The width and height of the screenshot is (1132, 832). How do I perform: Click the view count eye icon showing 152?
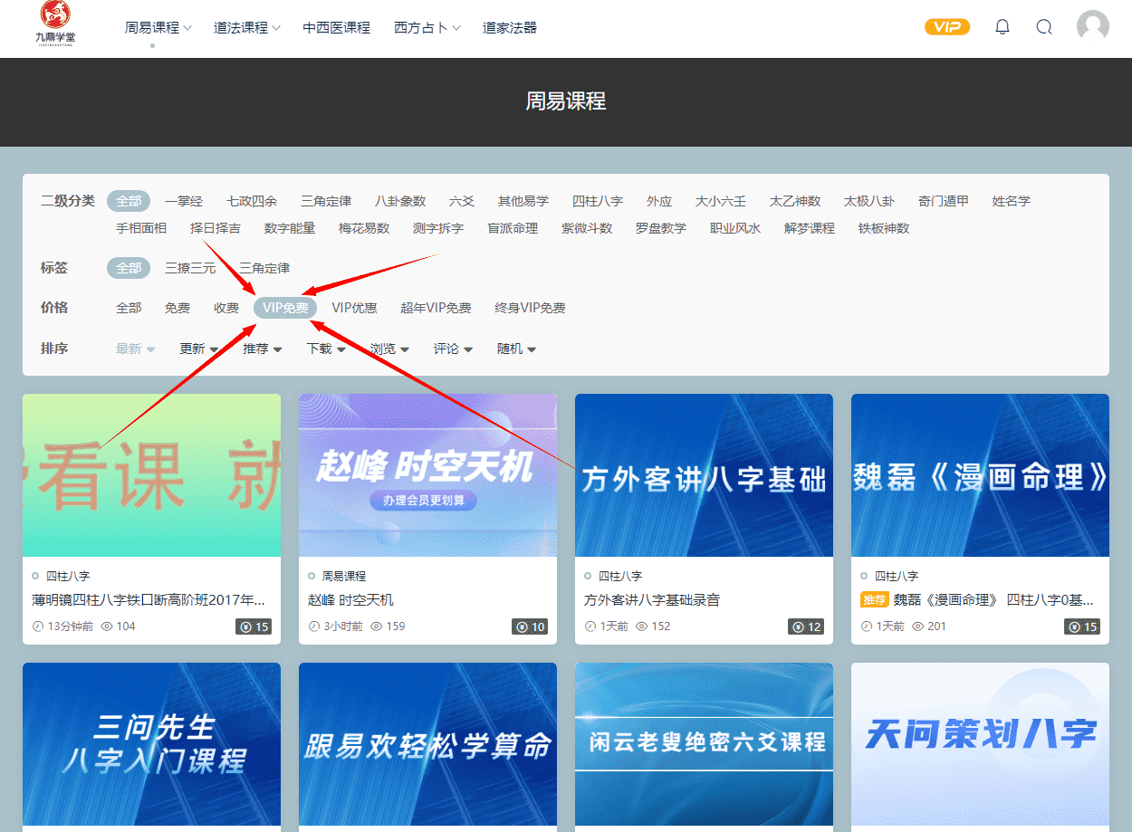point(640,626)
